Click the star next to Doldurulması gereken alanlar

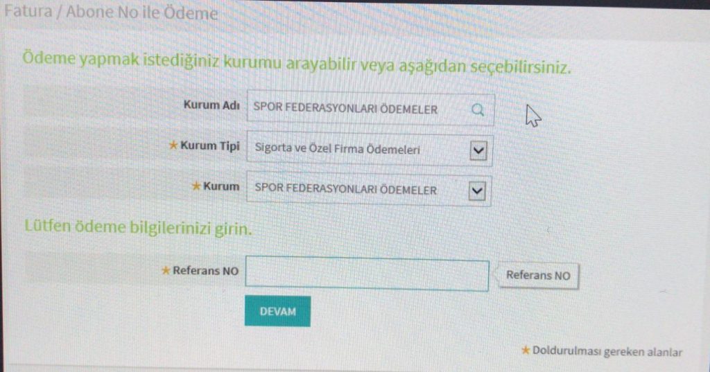[x=526, y=350]
